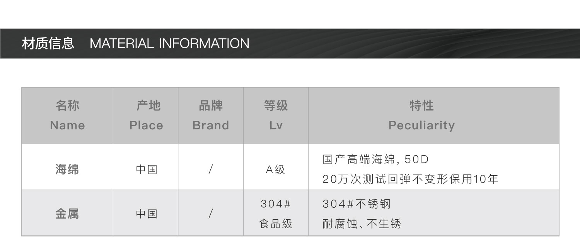Viewport: 580px width, 239px height.
Task: Click the 特性 Peculiarity column header
Action: 421,115
